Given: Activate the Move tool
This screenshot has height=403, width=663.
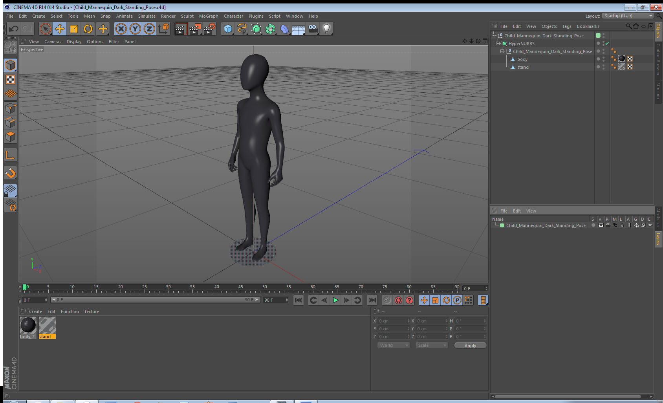Looking at the screenshot, I should click(x=60, y=29).
